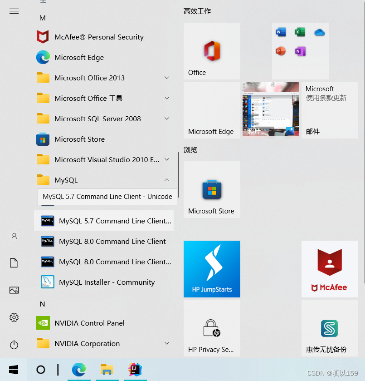Launch MySQL 8.0 Command Line Client Unicode entry

(104, 262)
